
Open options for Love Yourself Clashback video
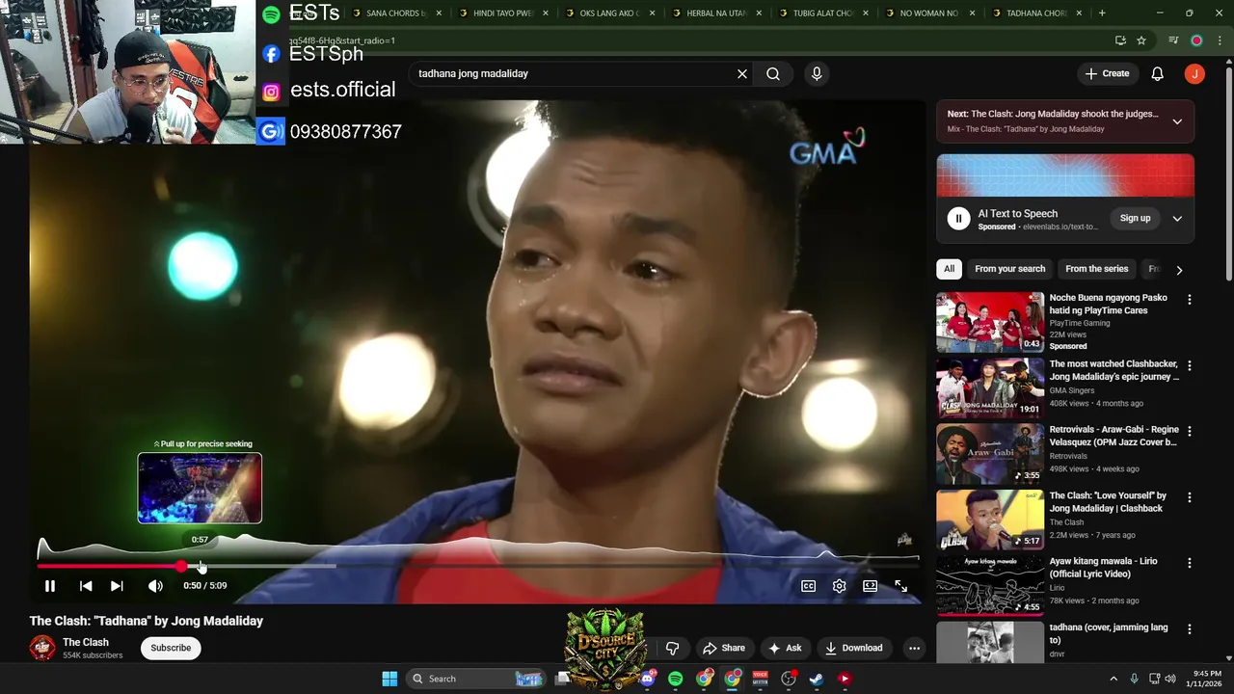(x=1189, y=498)
